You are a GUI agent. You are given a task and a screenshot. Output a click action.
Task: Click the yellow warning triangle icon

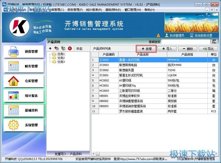[158, 36]
